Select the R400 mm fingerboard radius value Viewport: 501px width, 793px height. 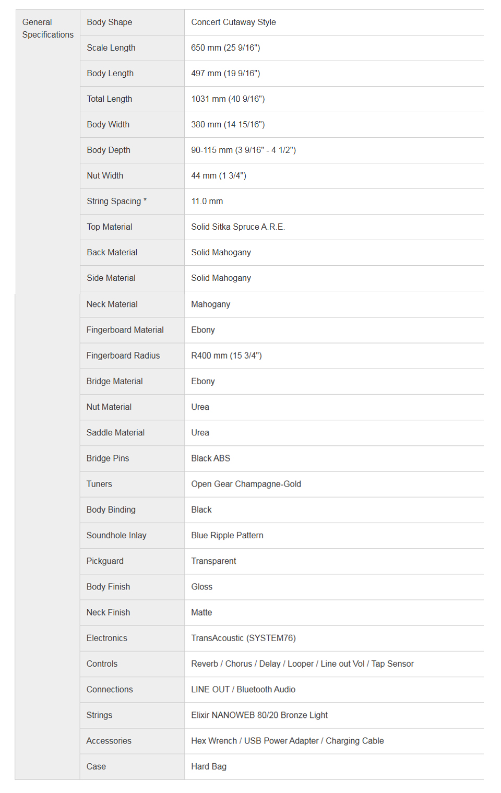tap(226, 356)
